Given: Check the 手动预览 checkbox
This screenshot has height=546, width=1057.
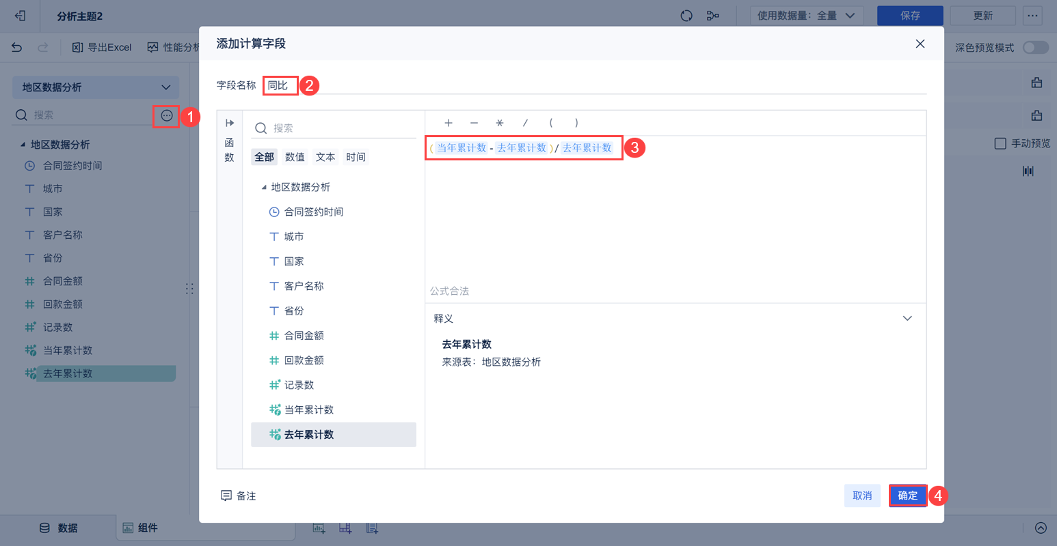Looking at the screenshot, I should click(x=1000, y=143).
